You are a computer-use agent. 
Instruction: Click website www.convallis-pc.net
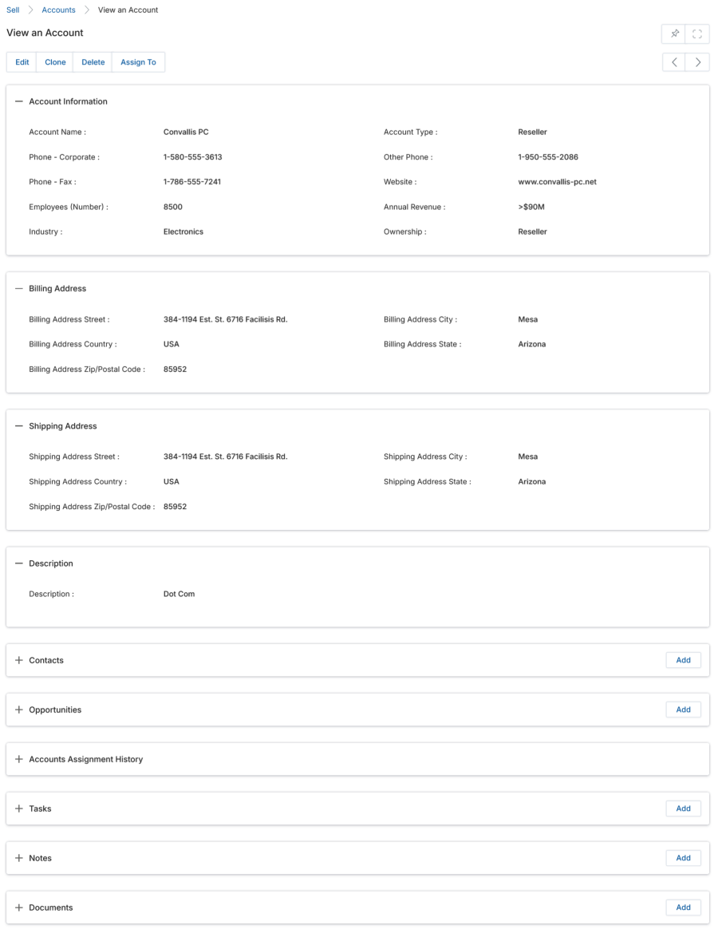pyautogui.click(x=557, y=182)
